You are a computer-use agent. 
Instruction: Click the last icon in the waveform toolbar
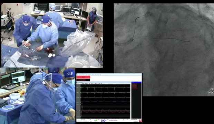click(x=101, y=83)
